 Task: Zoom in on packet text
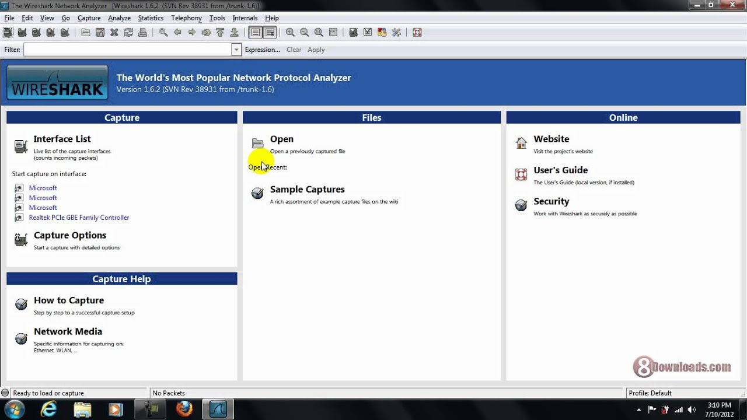290,33
